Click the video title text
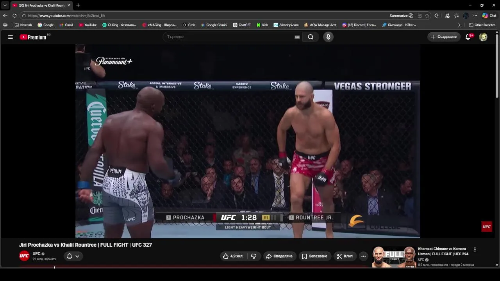Viewport: 500px width, 281px height. tap(86, 245)
